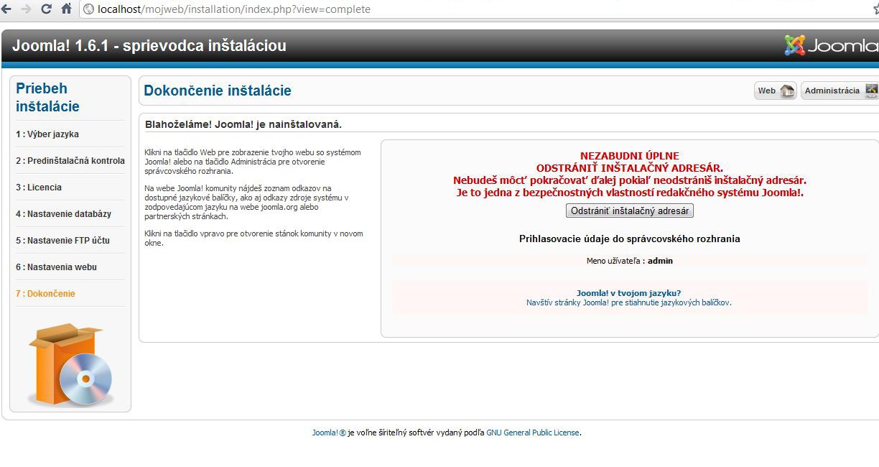The height and width of the screenshot is (467, 879).
Task: Go to step 3 Licencia
Action: (x=39, y=188)
